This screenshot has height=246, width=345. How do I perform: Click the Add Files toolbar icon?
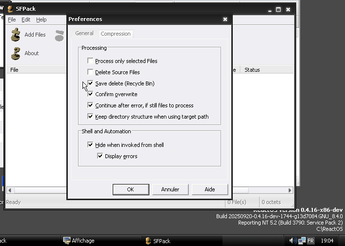16,35
